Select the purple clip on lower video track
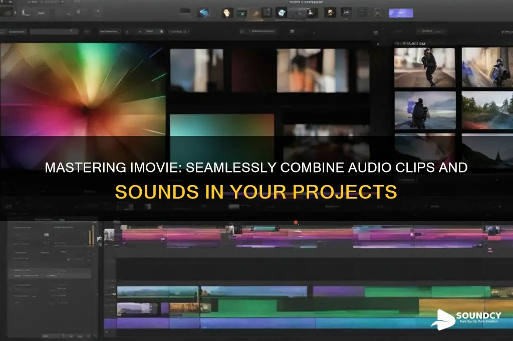Image resolution: width=513 pixels, height=341 pixels. point(339,291)
